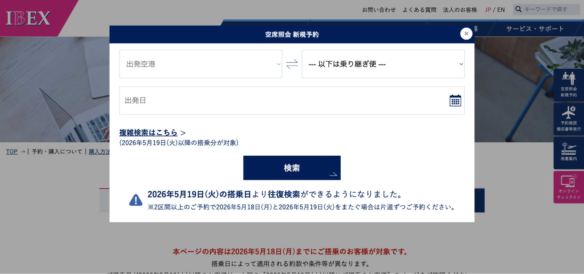Open 空席照会 新規予約 side icon
The image size is (584, 274).
click(568, 85)
